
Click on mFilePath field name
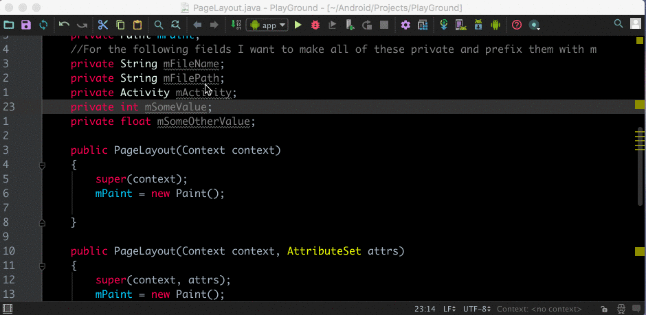(192, 78)
